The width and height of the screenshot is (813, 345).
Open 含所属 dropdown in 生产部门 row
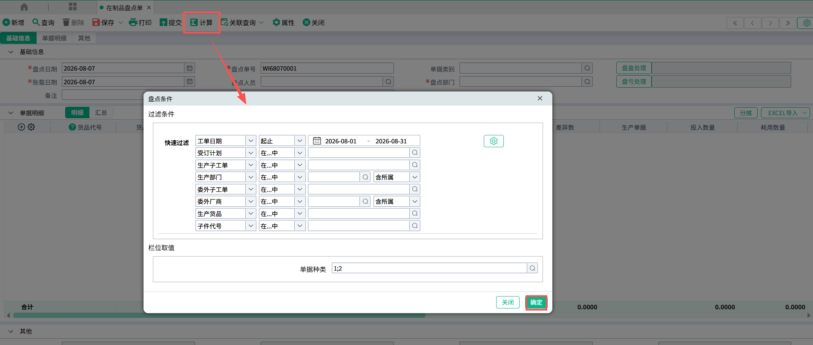point(415,177)
